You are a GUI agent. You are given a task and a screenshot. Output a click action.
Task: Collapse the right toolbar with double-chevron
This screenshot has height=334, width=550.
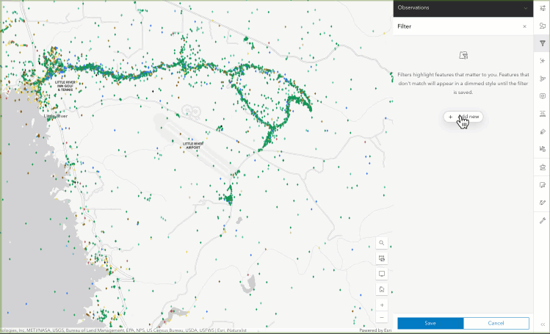[x=542, y=324]
